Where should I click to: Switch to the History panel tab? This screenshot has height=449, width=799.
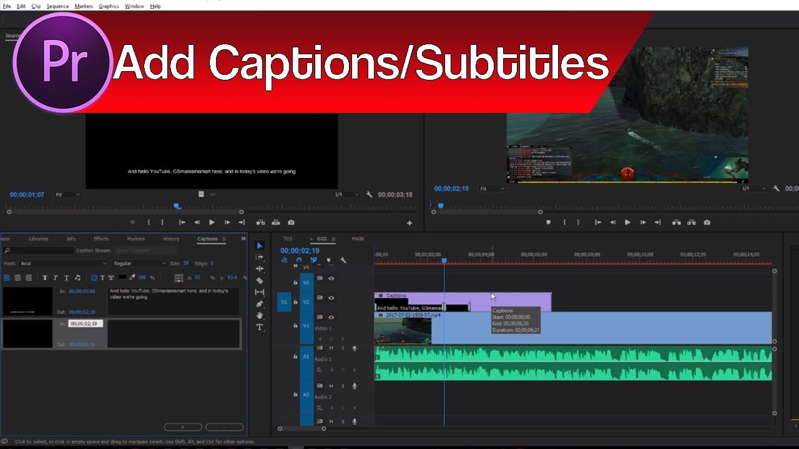[x=171, y=239]
